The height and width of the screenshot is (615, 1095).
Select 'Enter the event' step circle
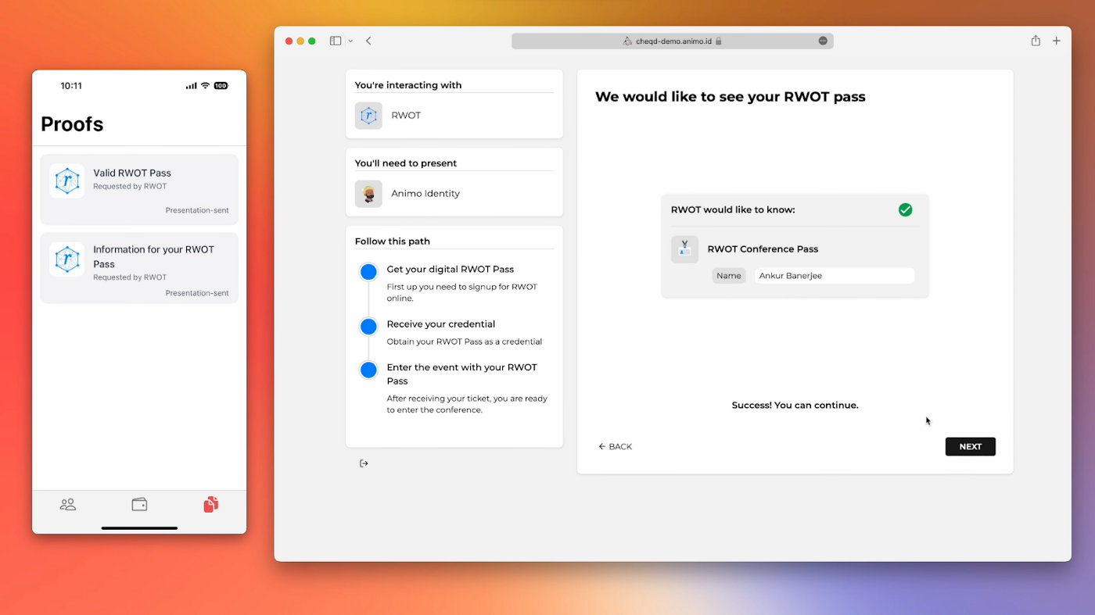click(x=368, y=370)
